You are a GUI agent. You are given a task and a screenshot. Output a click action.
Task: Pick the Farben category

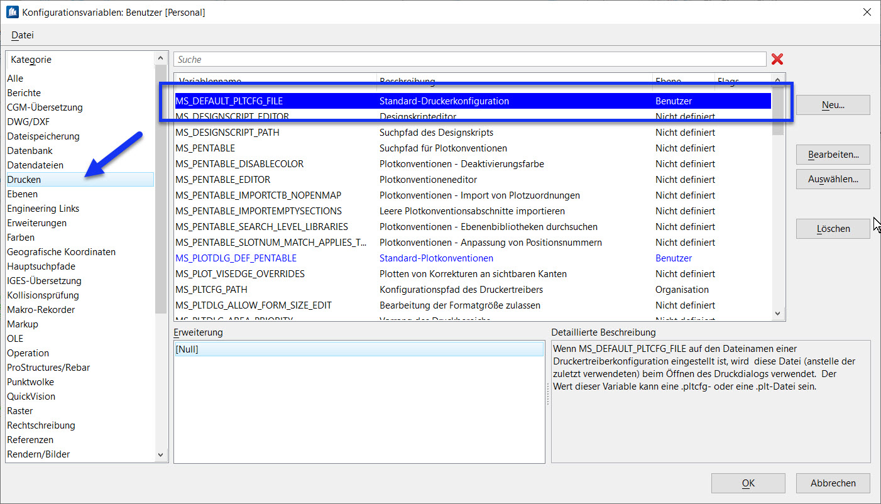[x=80, y=238]
